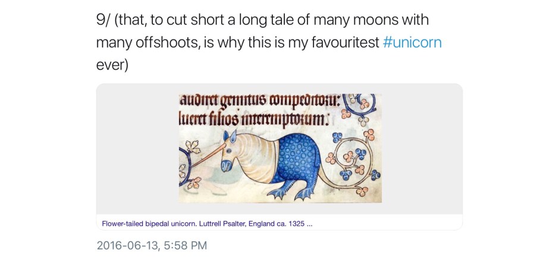Click the unicorn's head in the image
559x259 pixels.
(x=231, y=157)
